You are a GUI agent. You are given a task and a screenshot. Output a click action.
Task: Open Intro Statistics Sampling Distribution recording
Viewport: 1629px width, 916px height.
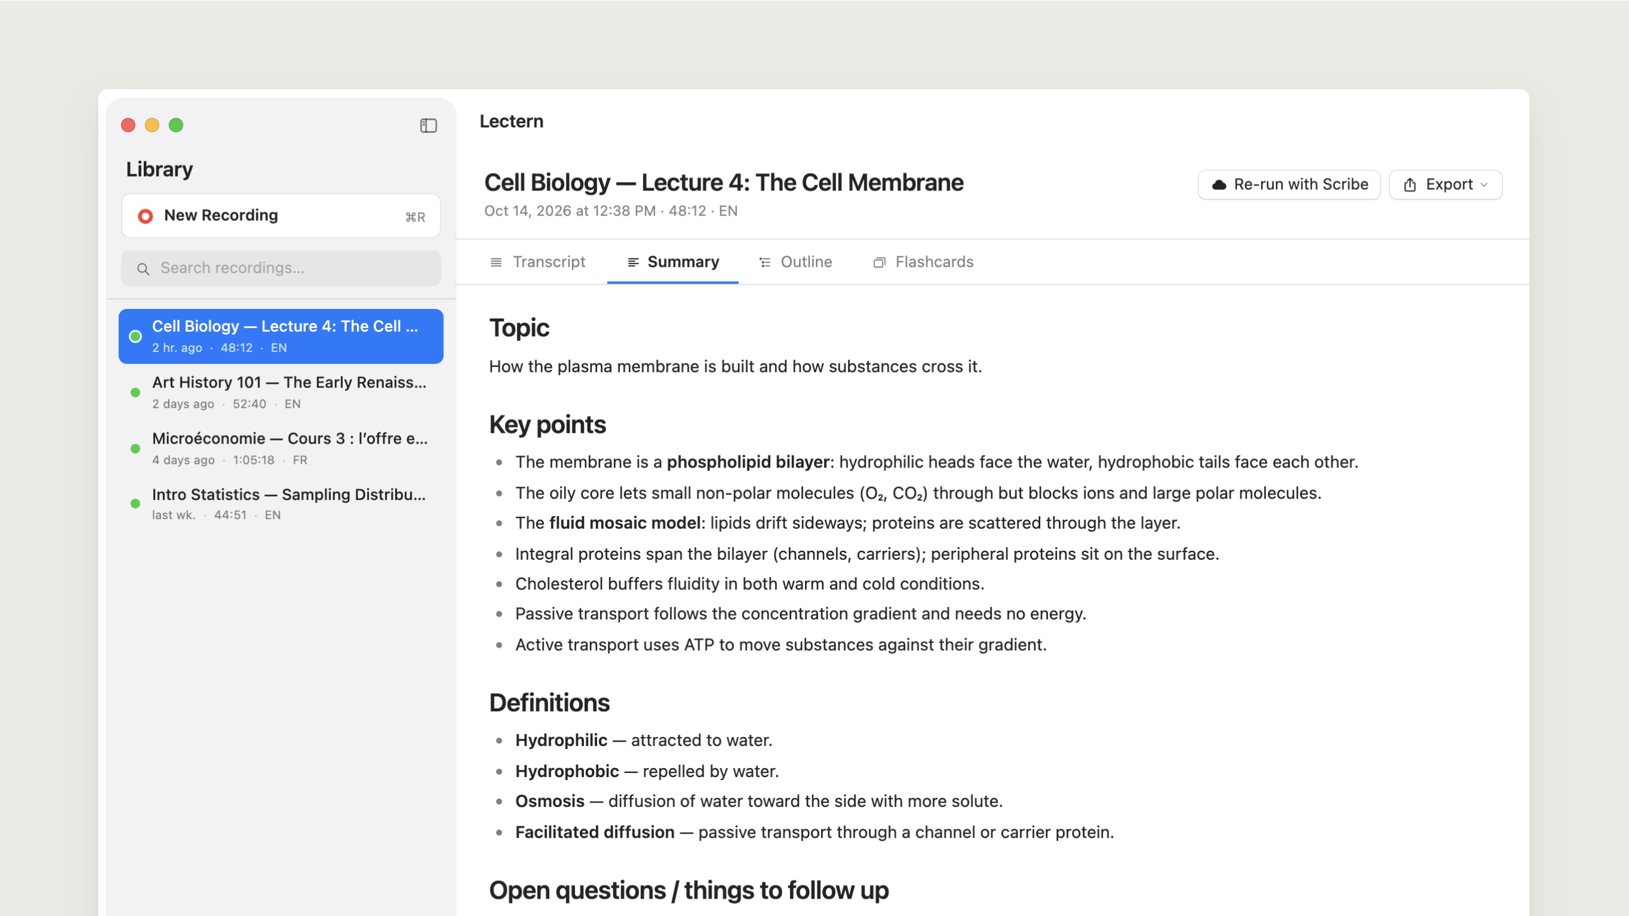281,504
